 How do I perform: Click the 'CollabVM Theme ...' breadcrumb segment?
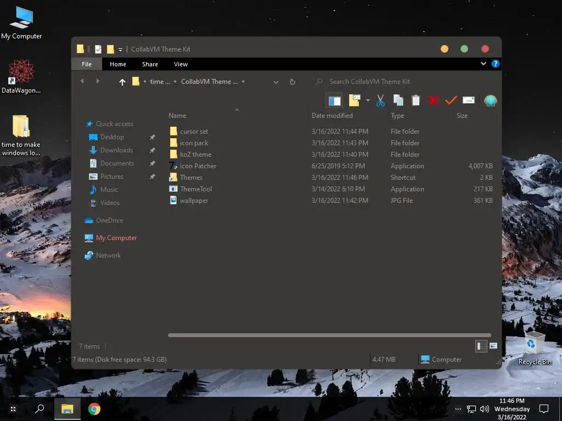[209, 82]
